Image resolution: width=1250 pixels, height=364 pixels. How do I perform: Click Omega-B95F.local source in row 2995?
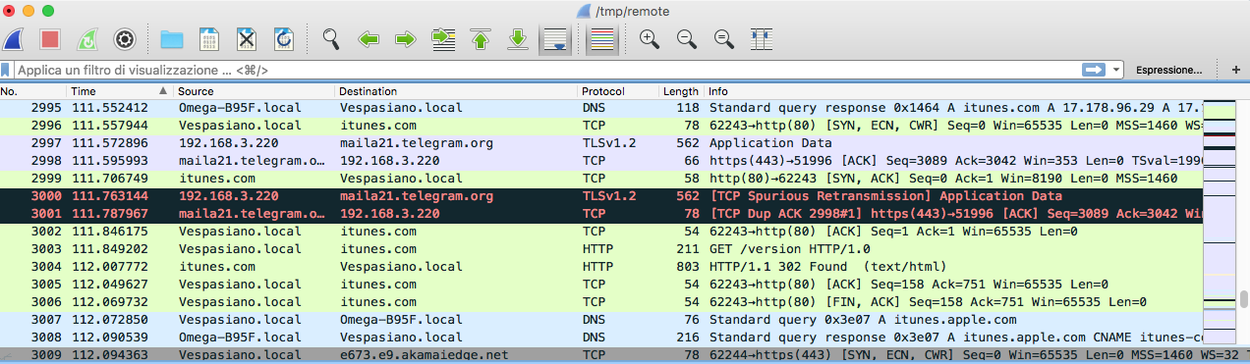pos(239,107)
